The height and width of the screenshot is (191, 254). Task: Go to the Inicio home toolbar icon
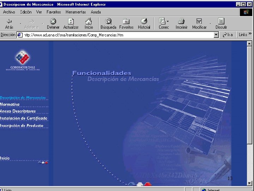(89, 24)
